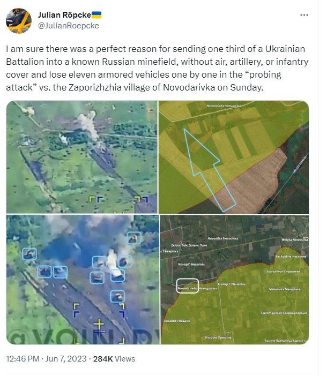Image resolution: width=327 pixels, height=376 pixels.
Task: Open Julian Röpcke's profile avatar
Action: (19, 21)
